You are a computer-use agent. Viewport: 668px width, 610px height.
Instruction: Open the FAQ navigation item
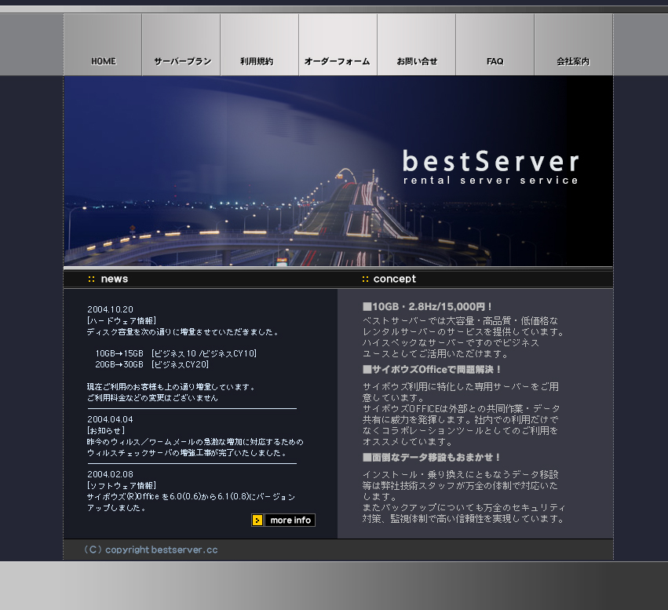(x=495, y=61)
